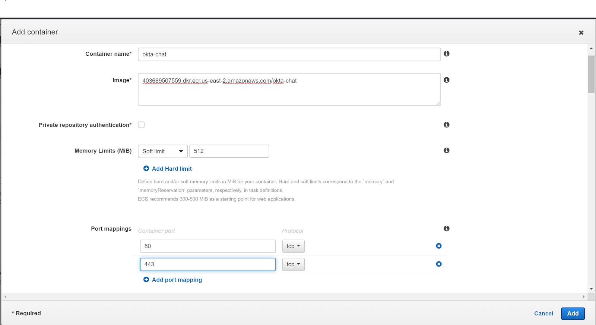
Task: Show the Port mappings info icon help
Action: [446, 228]
